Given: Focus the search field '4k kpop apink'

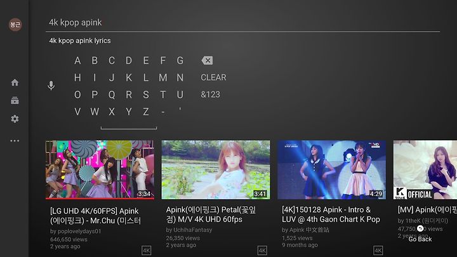Looking at the screenshot, I should click(x=242, y=22).
